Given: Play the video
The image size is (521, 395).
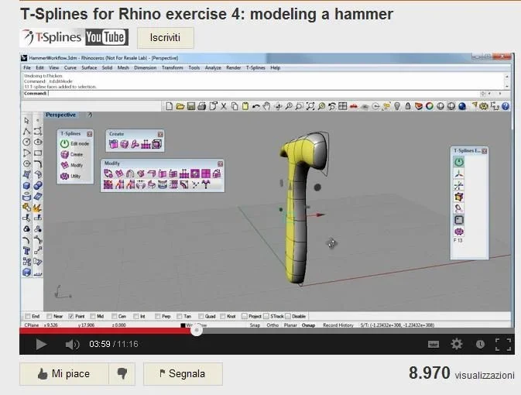Looking at the screenshot, I should [41, 344].
